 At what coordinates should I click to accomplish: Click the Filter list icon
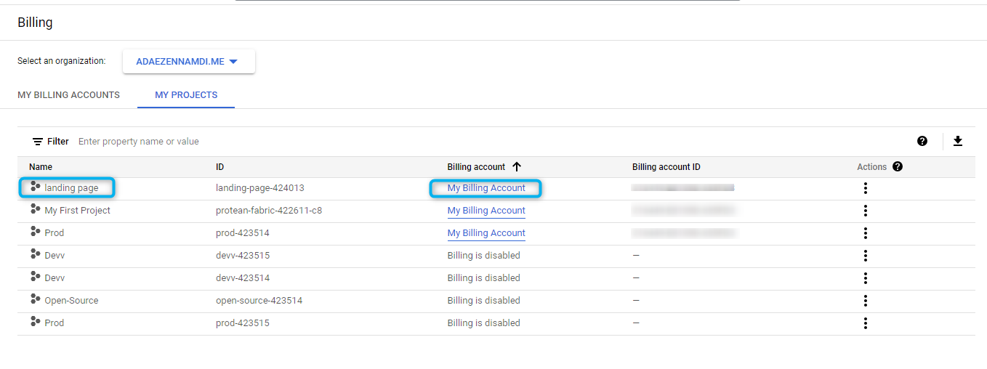[x=38, y=142]
